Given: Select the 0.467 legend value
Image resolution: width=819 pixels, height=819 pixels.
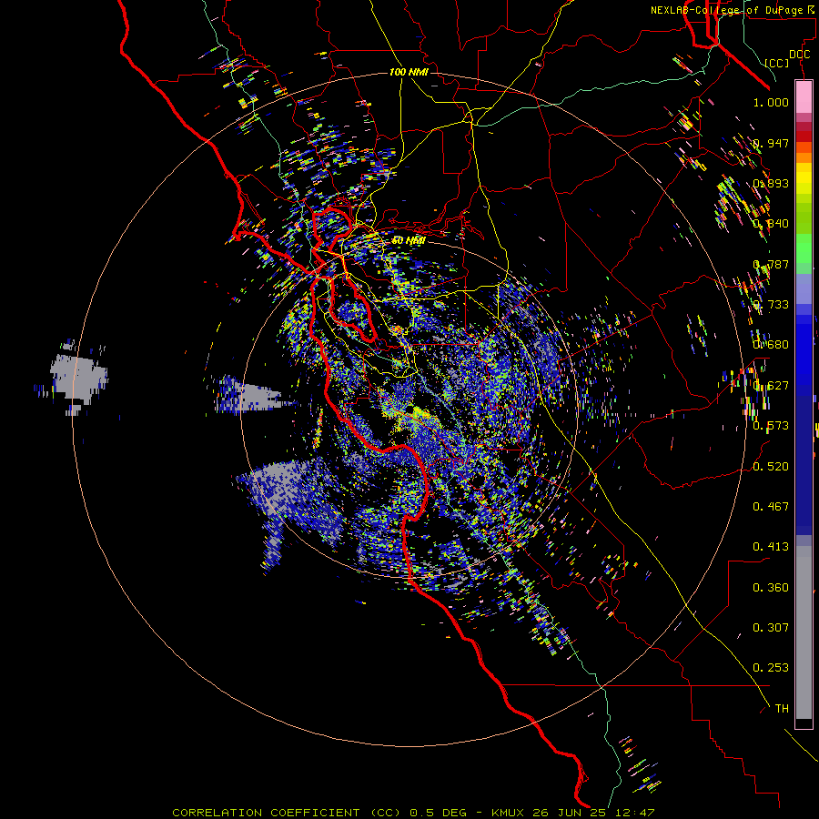Looking at the screenshot, I should [x=771, y=507].
